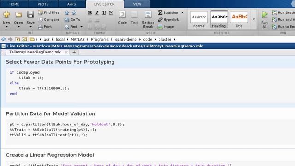Click the cluster path segment
The image size is (295, 166).
[x=165, y=39]
